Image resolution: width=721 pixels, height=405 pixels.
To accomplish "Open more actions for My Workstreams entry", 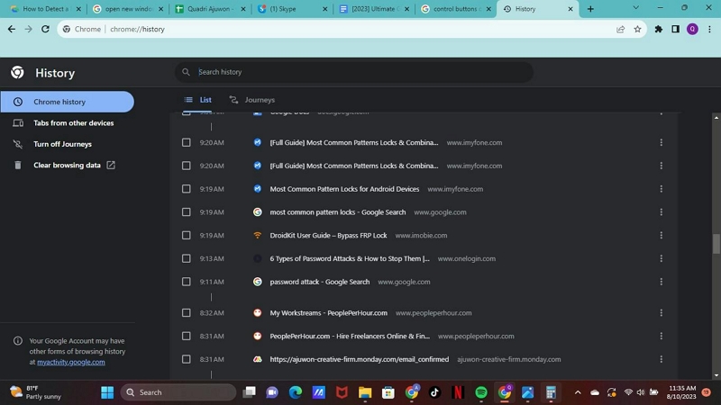I will 662,312.
